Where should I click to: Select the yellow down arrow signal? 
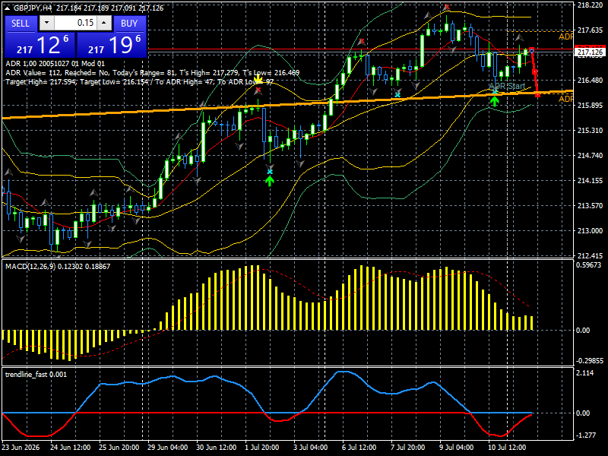click(x=258, y=80)
